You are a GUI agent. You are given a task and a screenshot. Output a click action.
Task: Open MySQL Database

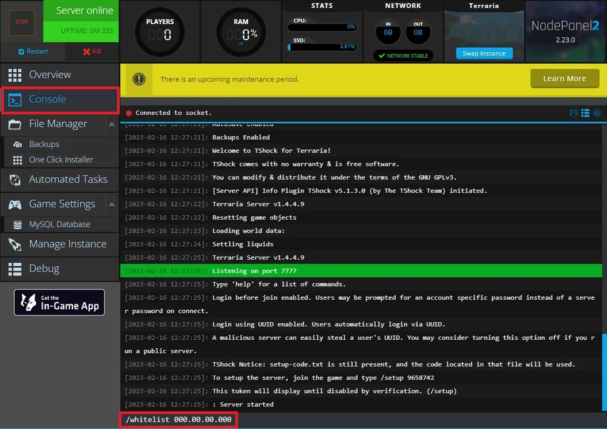click(x=60, y=225)
